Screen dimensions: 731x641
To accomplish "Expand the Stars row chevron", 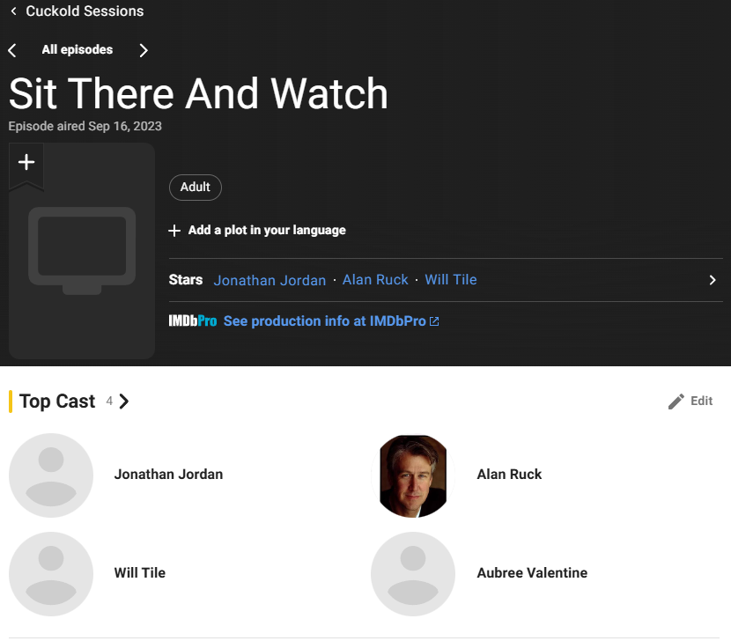I will (713, 280).
